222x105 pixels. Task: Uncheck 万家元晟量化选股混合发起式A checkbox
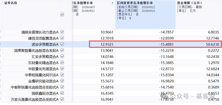(x=62, y=99)
